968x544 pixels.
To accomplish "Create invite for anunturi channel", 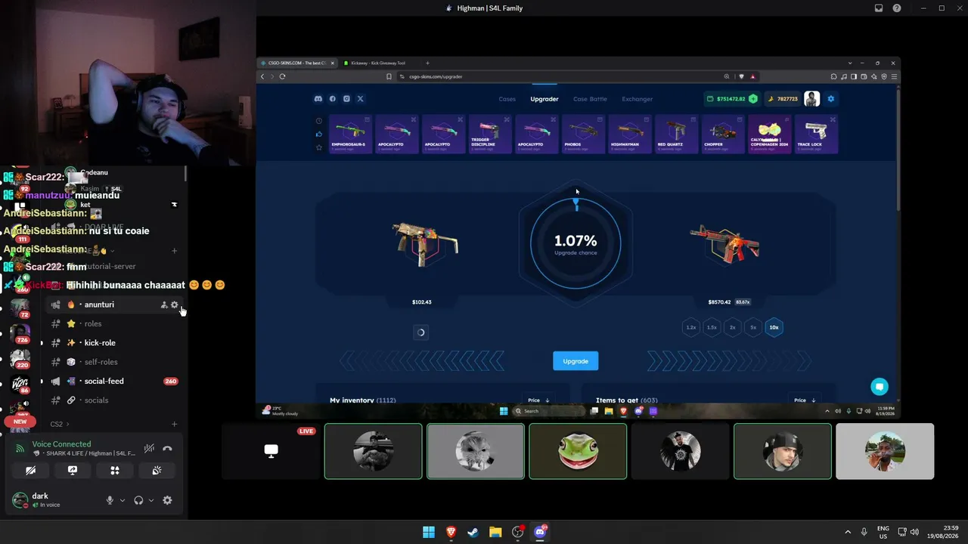I will (x=163, y=304).
